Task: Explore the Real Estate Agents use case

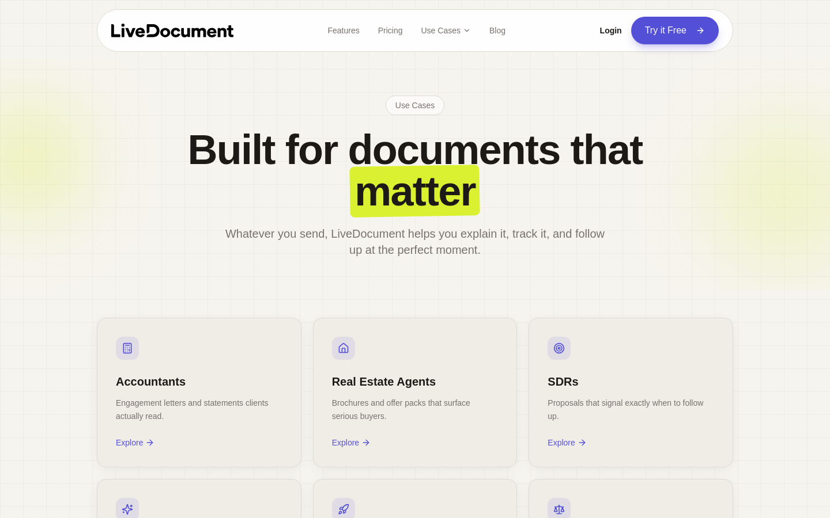Action: 351,443
